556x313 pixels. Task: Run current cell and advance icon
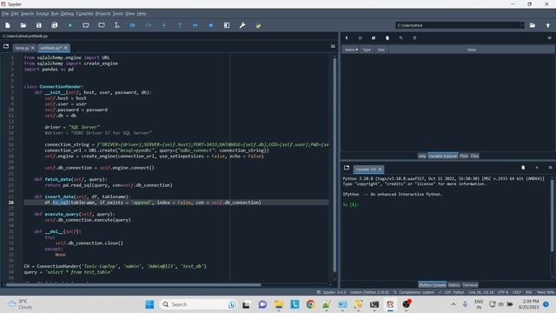[102, 25]
